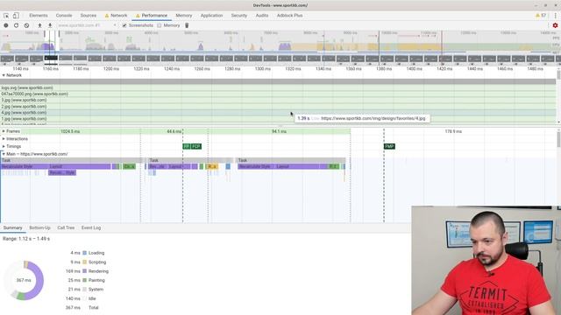Activate the inspect element picker icon
Screen dimensions: 561x315
(6, 16)
